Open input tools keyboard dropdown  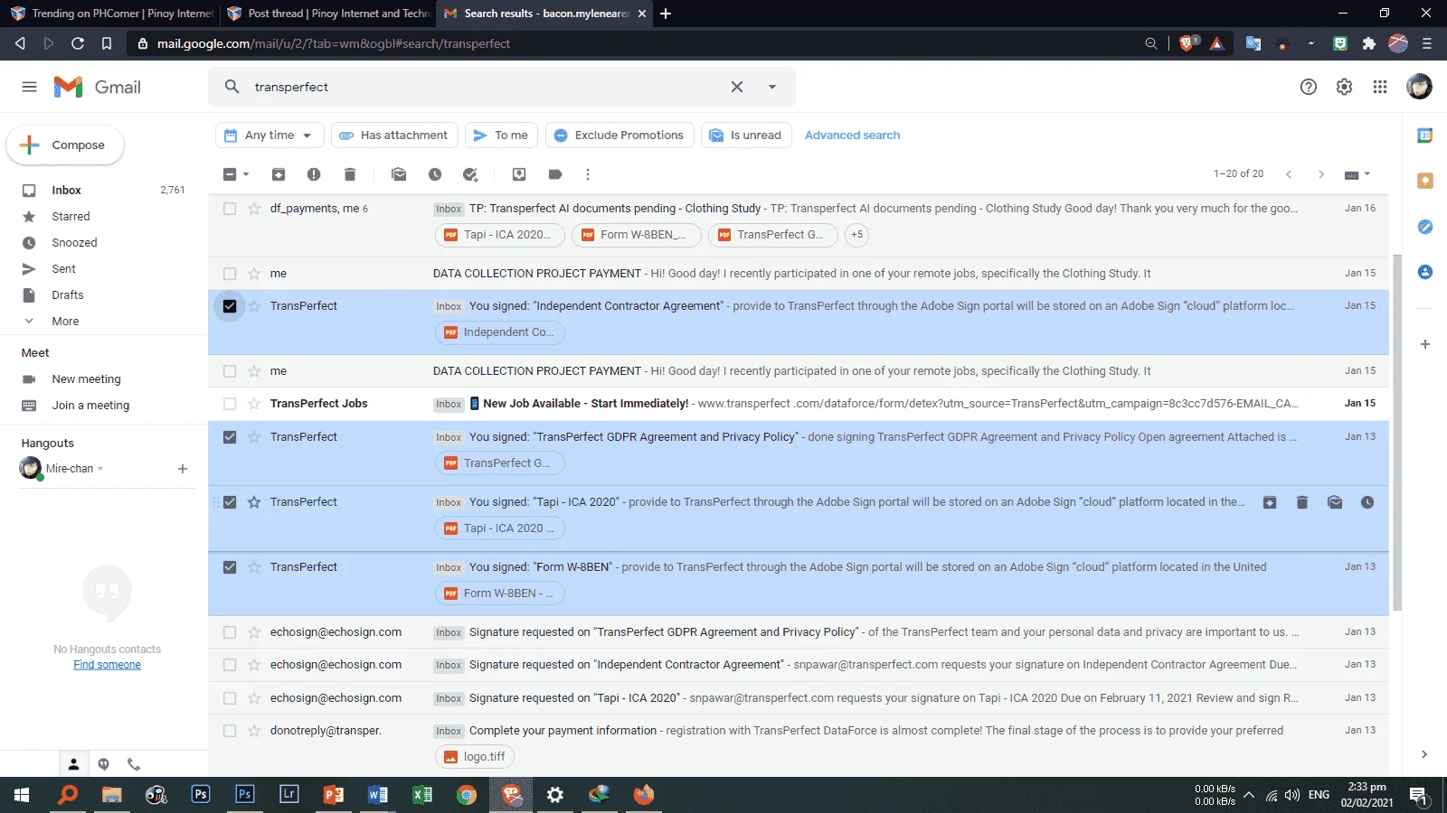(x=1357, y=174)
